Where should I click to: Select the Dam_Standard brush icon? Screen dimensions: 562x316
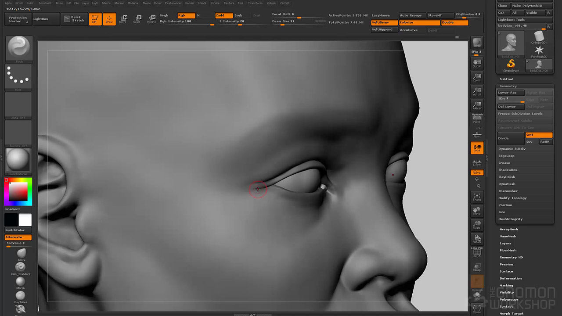(20, 267)
